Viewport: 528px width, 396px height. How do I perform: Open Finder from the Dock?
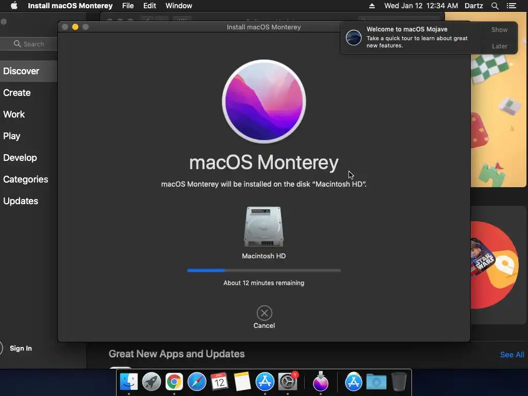point(128,382)
